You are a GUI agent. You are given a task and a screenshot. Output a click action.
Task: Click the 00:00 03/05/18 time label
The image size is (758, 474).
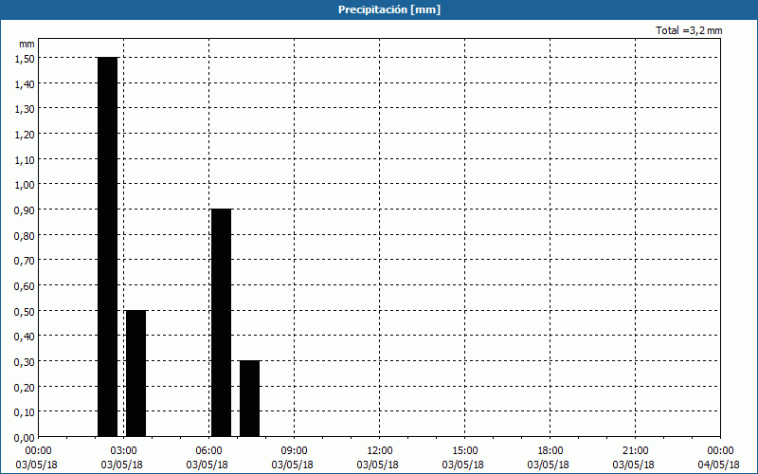[37, 458]
